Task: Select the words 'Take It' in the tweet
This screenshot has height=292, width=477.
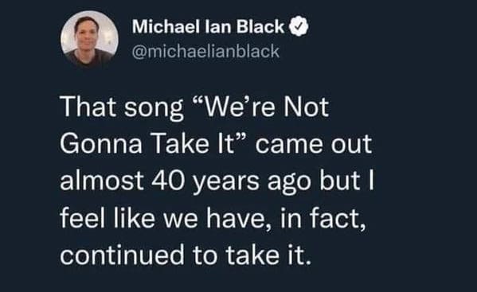Action: 194,144
